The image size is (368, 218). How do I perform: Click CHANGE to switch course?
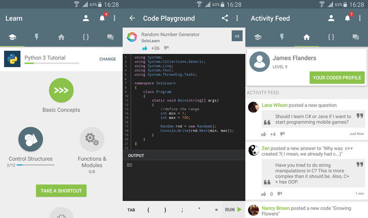click(108, 59)
